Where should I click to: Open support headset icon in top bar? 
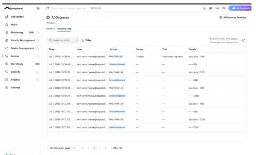[204, 8]
